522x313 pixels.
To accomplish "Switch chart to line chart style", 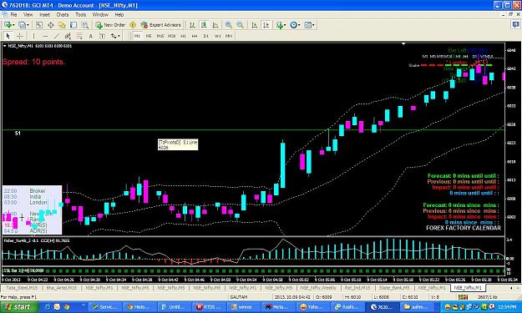I will point(215,25).
